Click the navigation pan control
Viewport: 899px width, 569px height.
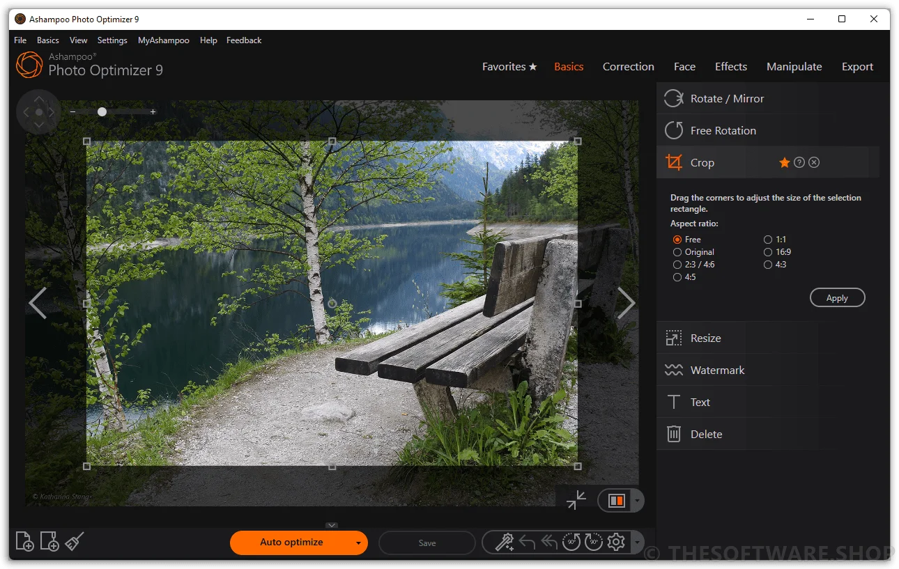[39, 111]
